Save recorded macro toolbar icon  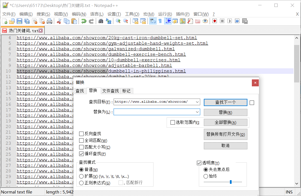[x=245, y=21]
